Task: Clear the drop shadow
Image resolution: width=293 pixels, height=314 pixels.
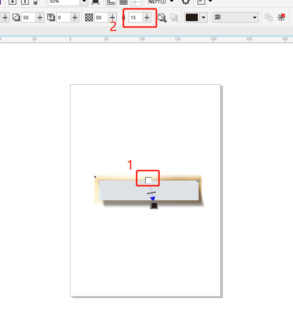Action: point(281,18)
